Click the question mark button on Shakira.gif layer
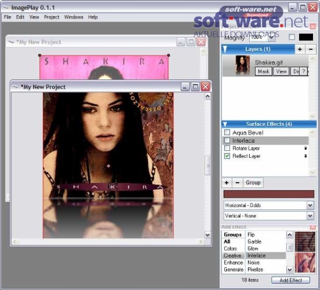Image resolution: width=320 pixels, height=290 pixels. [x=304, y=71]
